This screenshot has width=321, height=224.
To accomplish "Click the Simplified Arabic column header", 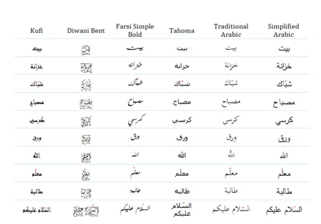I will pyautogui.click(x=284, y=30).
